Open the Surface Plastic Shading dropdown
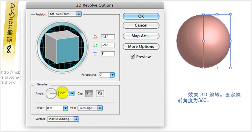 63,119
